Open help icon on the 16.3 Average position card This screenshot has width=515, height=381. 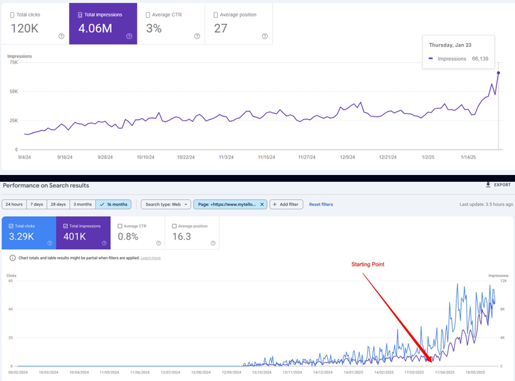[x=213, y=243]
